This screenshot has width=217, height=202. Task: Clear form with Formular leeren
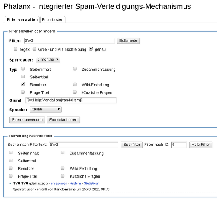tap(63, 120)
